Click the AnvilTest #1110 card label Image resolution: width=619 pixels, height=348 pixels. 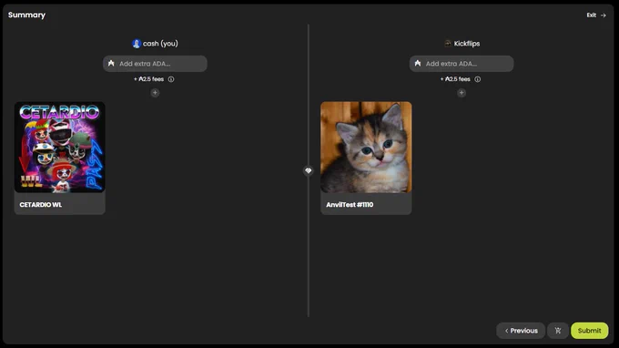(350, 205)
